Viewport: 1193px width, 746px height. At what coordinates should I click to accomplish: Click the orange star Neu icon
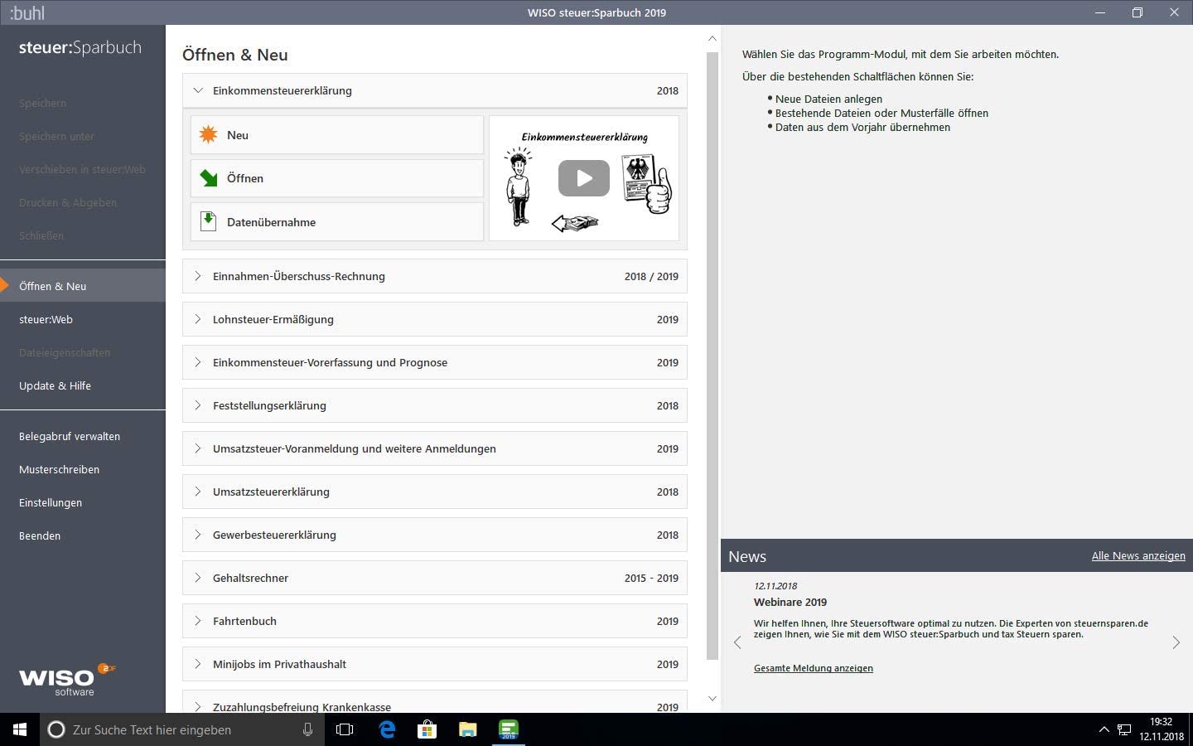pyautogui.click(x=209, y=135)
